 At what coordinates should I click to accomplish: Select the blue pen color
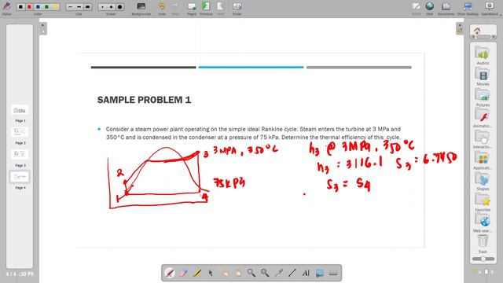(x=38, y=6)
